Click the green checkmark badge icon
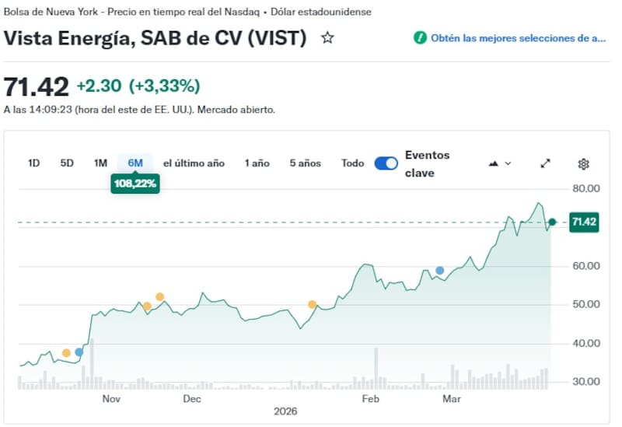 [420, 37]
